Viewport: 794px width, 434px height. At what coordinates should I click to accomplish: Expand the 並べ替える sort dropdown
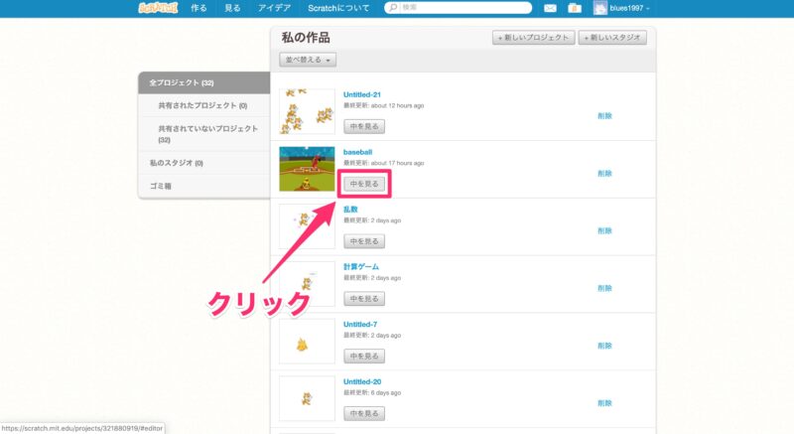[x=308, y=60]
